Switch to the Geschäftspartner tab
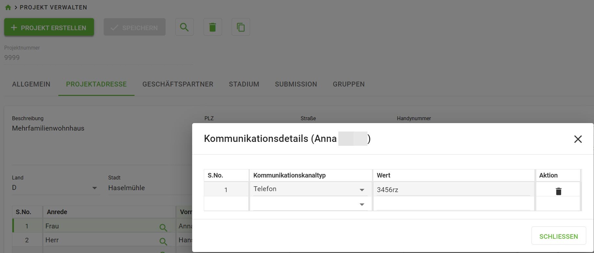 point(178,84)
